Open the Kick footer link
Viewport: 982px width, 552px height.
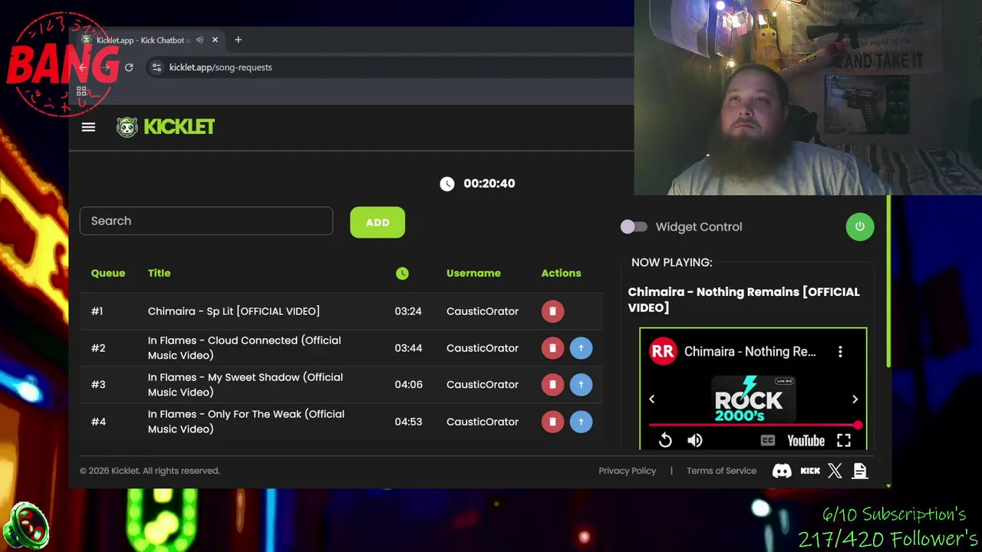click(810, 472)
